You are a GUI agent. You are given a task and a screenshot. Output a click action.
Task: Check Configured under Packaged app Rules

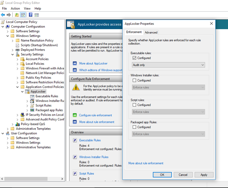(x=134, y=127)
